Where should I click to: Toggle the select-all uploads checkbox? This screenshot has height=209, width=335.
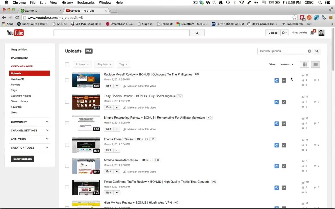(67, 64)
